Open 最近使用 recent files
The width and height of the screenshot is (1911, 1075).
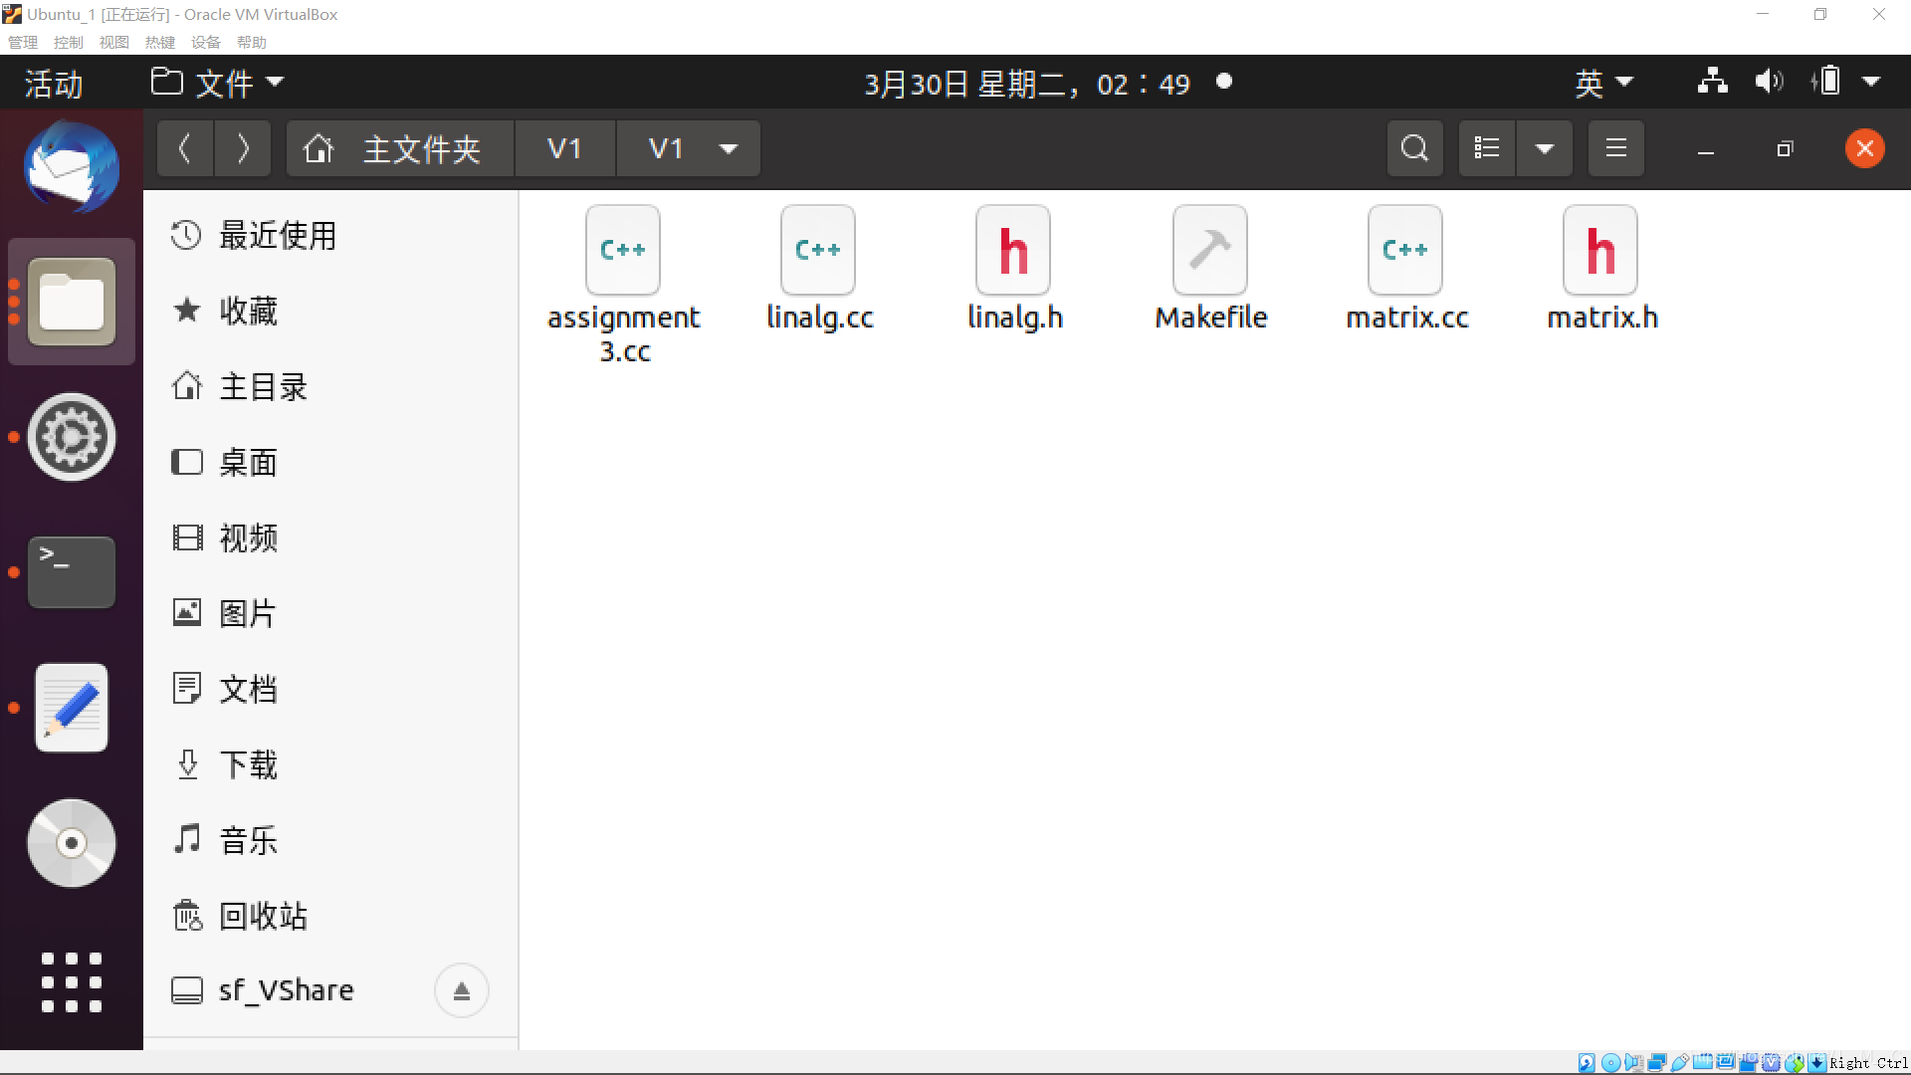tap(330, 236)
